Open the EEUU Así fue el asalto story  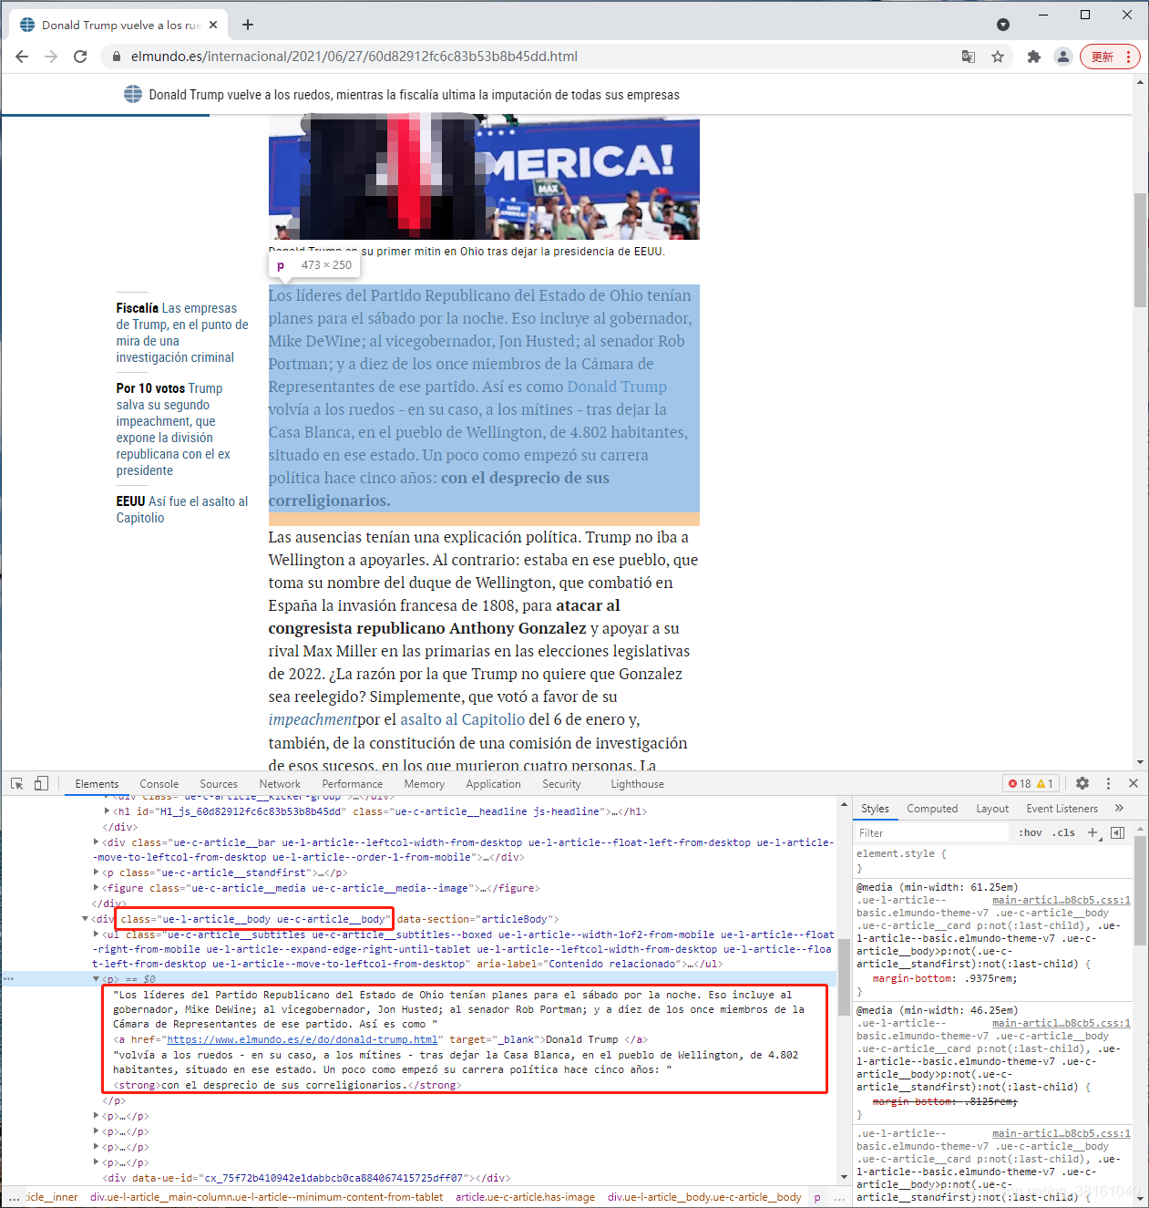(x=181, y=510)
